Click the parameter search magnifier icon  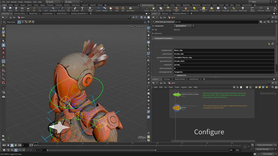(x=268, y=22)
